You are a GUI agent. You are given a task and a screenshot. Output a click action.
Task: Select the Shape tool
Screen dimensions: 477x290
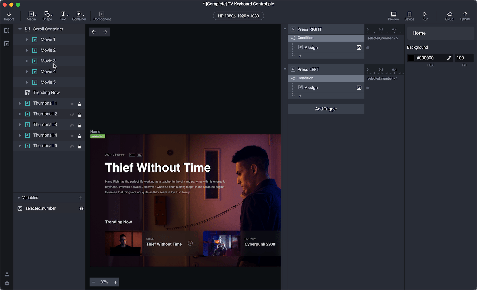pyautogui.click(x=47, y=16)
